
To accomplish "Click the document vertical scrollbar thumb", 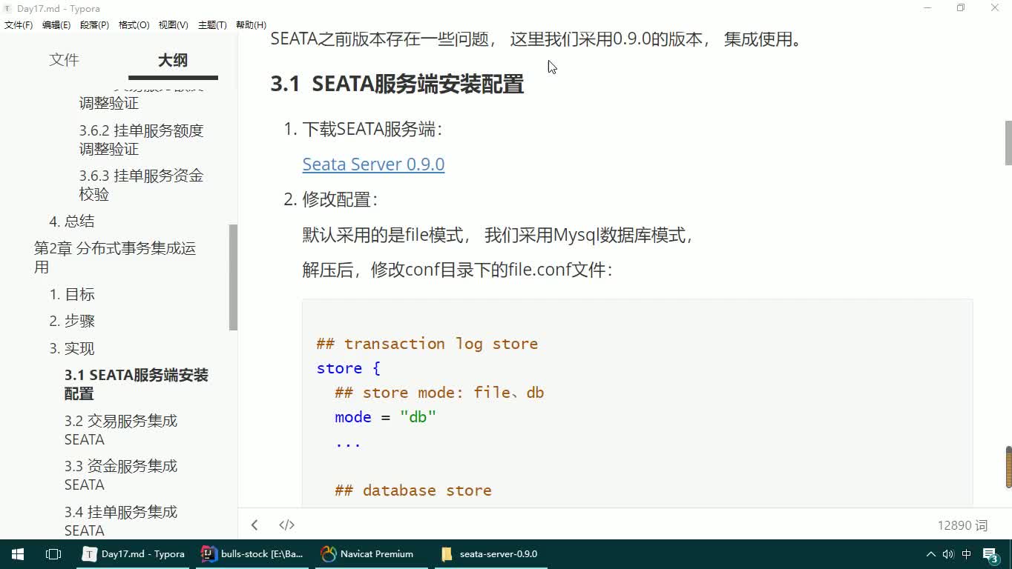I will (1008, 143).
